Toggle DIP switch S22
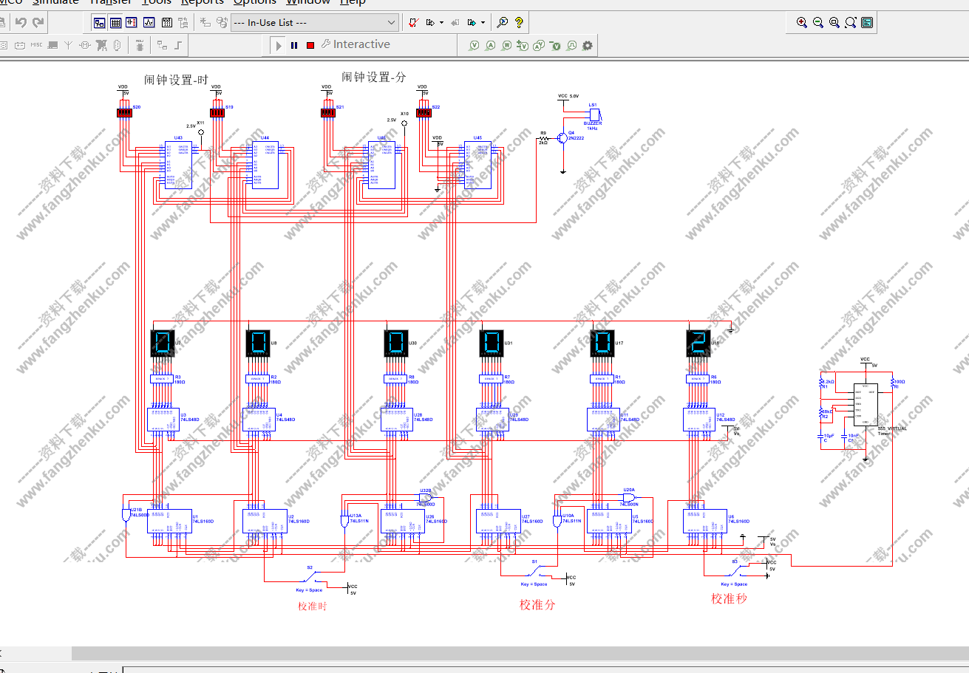 point(424,112)
